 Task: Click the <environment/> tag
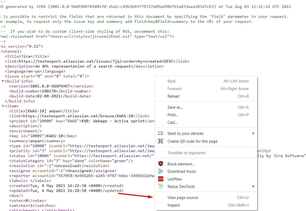click(25, 131)
